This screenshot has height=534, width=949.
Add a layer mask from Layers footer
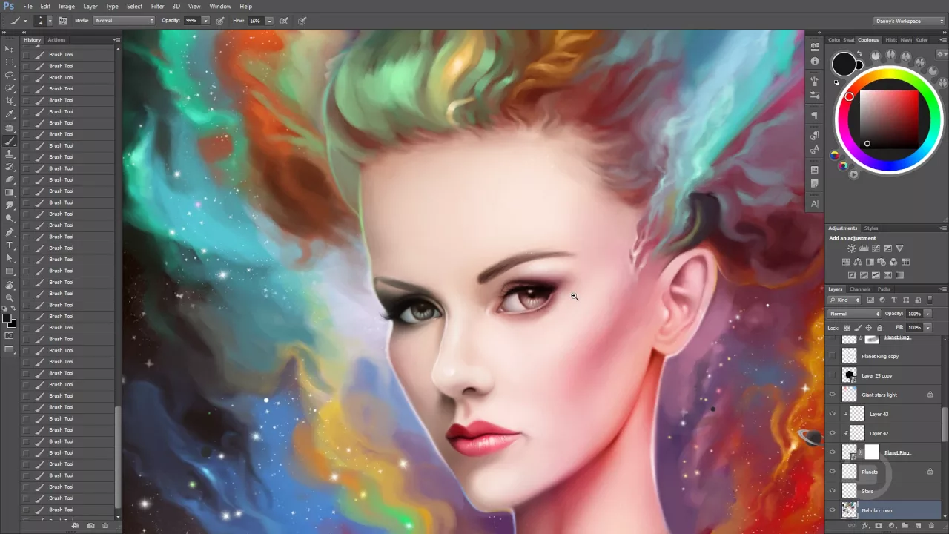click(x=879, y=526)
